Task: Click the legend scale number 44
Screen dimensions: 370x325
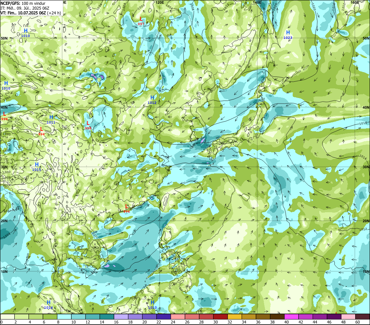Action: tap(315, 322)
